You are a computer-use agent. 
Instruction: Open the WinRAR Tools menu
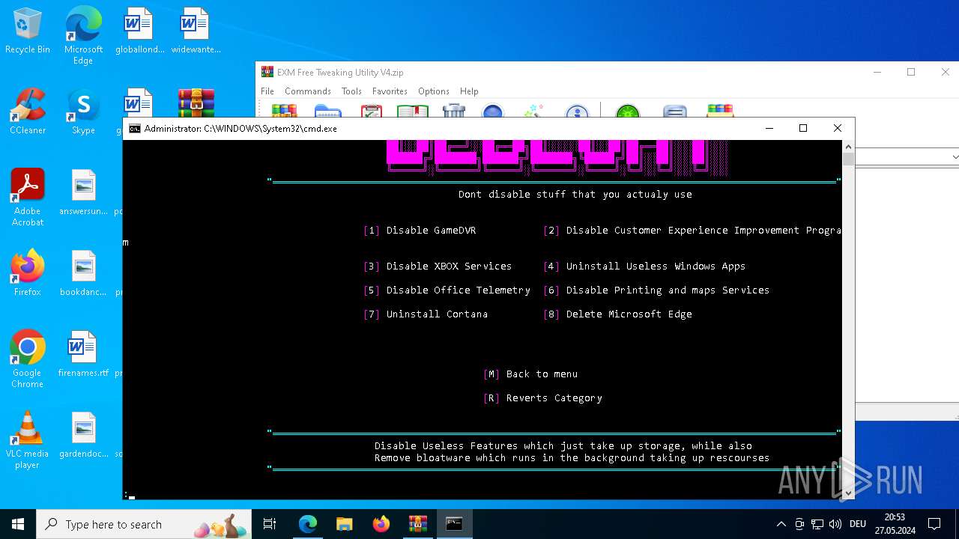tap(351, 91)
